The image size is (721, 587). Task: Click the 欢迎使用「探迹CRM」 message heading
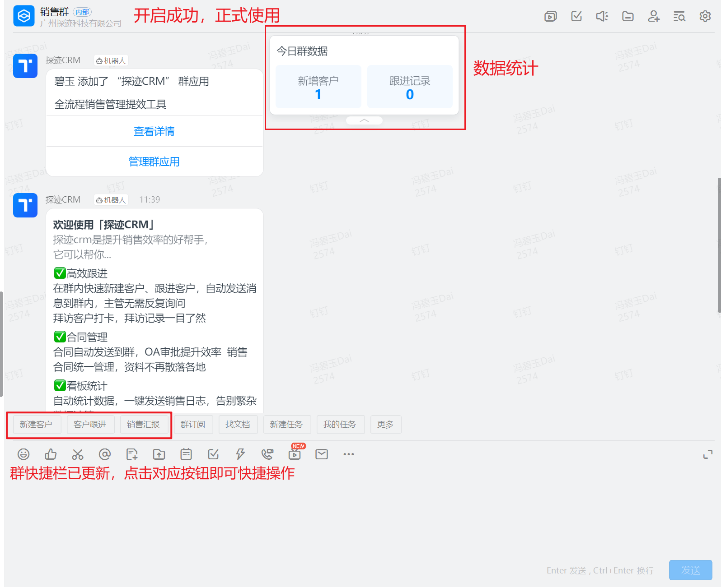104,225
